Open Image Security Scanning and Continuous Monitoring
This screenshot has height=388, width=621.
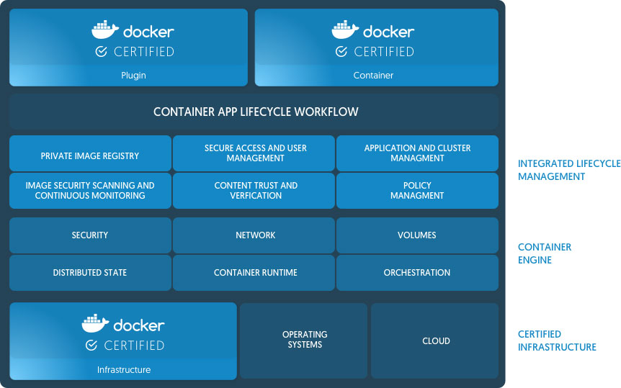click(90, 191)
